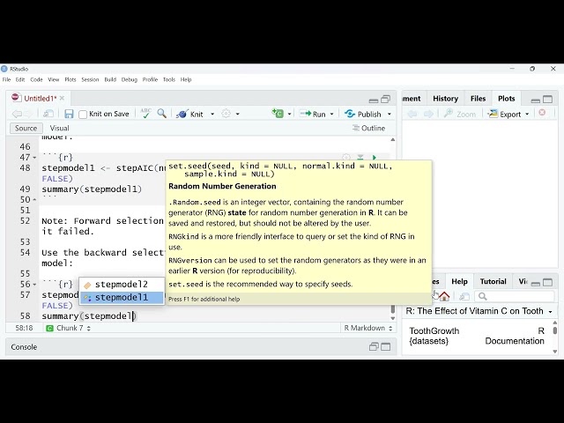The width and height of the screenshot is (564, 423).
Task: Show help in new window icon
Action: 464,296
